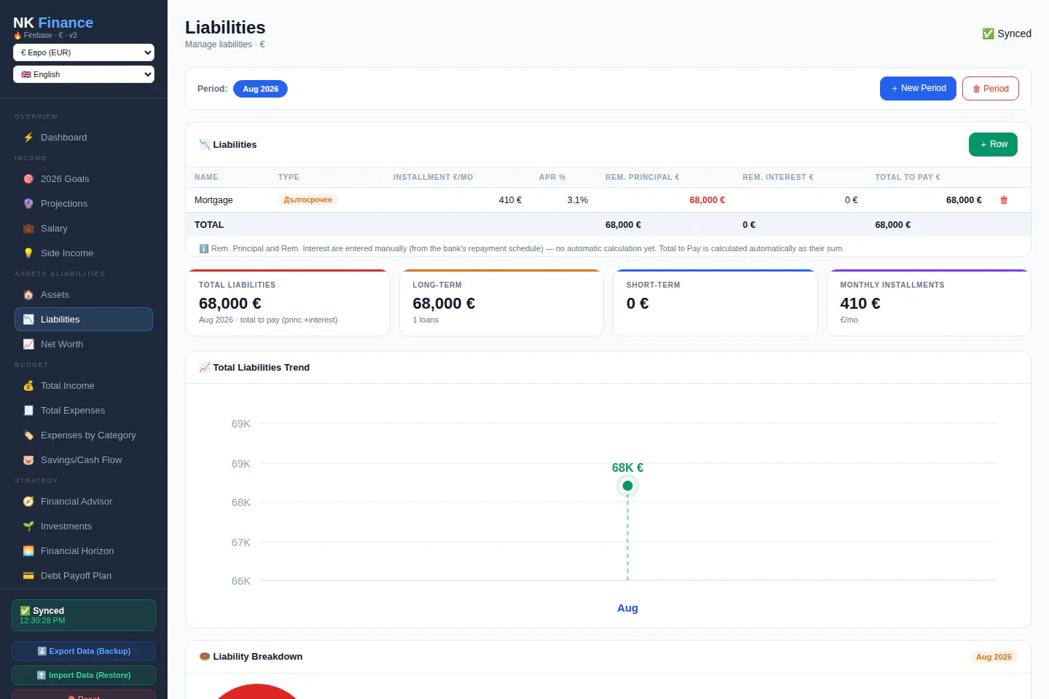This screenshot has height=699, width=1049.
Task: Navigate to Expenses by Category
Action: [84, 435]
